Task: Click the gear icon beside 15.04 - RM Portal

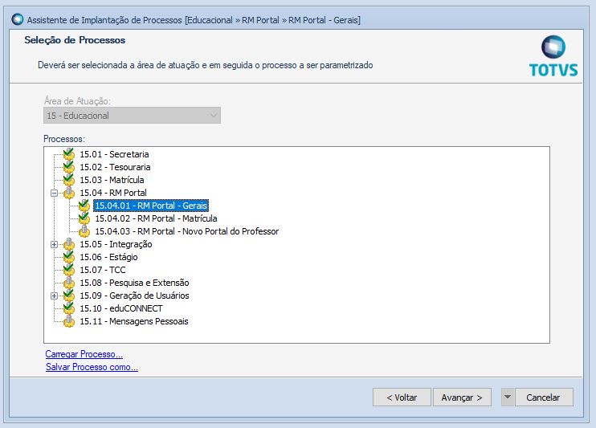Action: point(69,193)
